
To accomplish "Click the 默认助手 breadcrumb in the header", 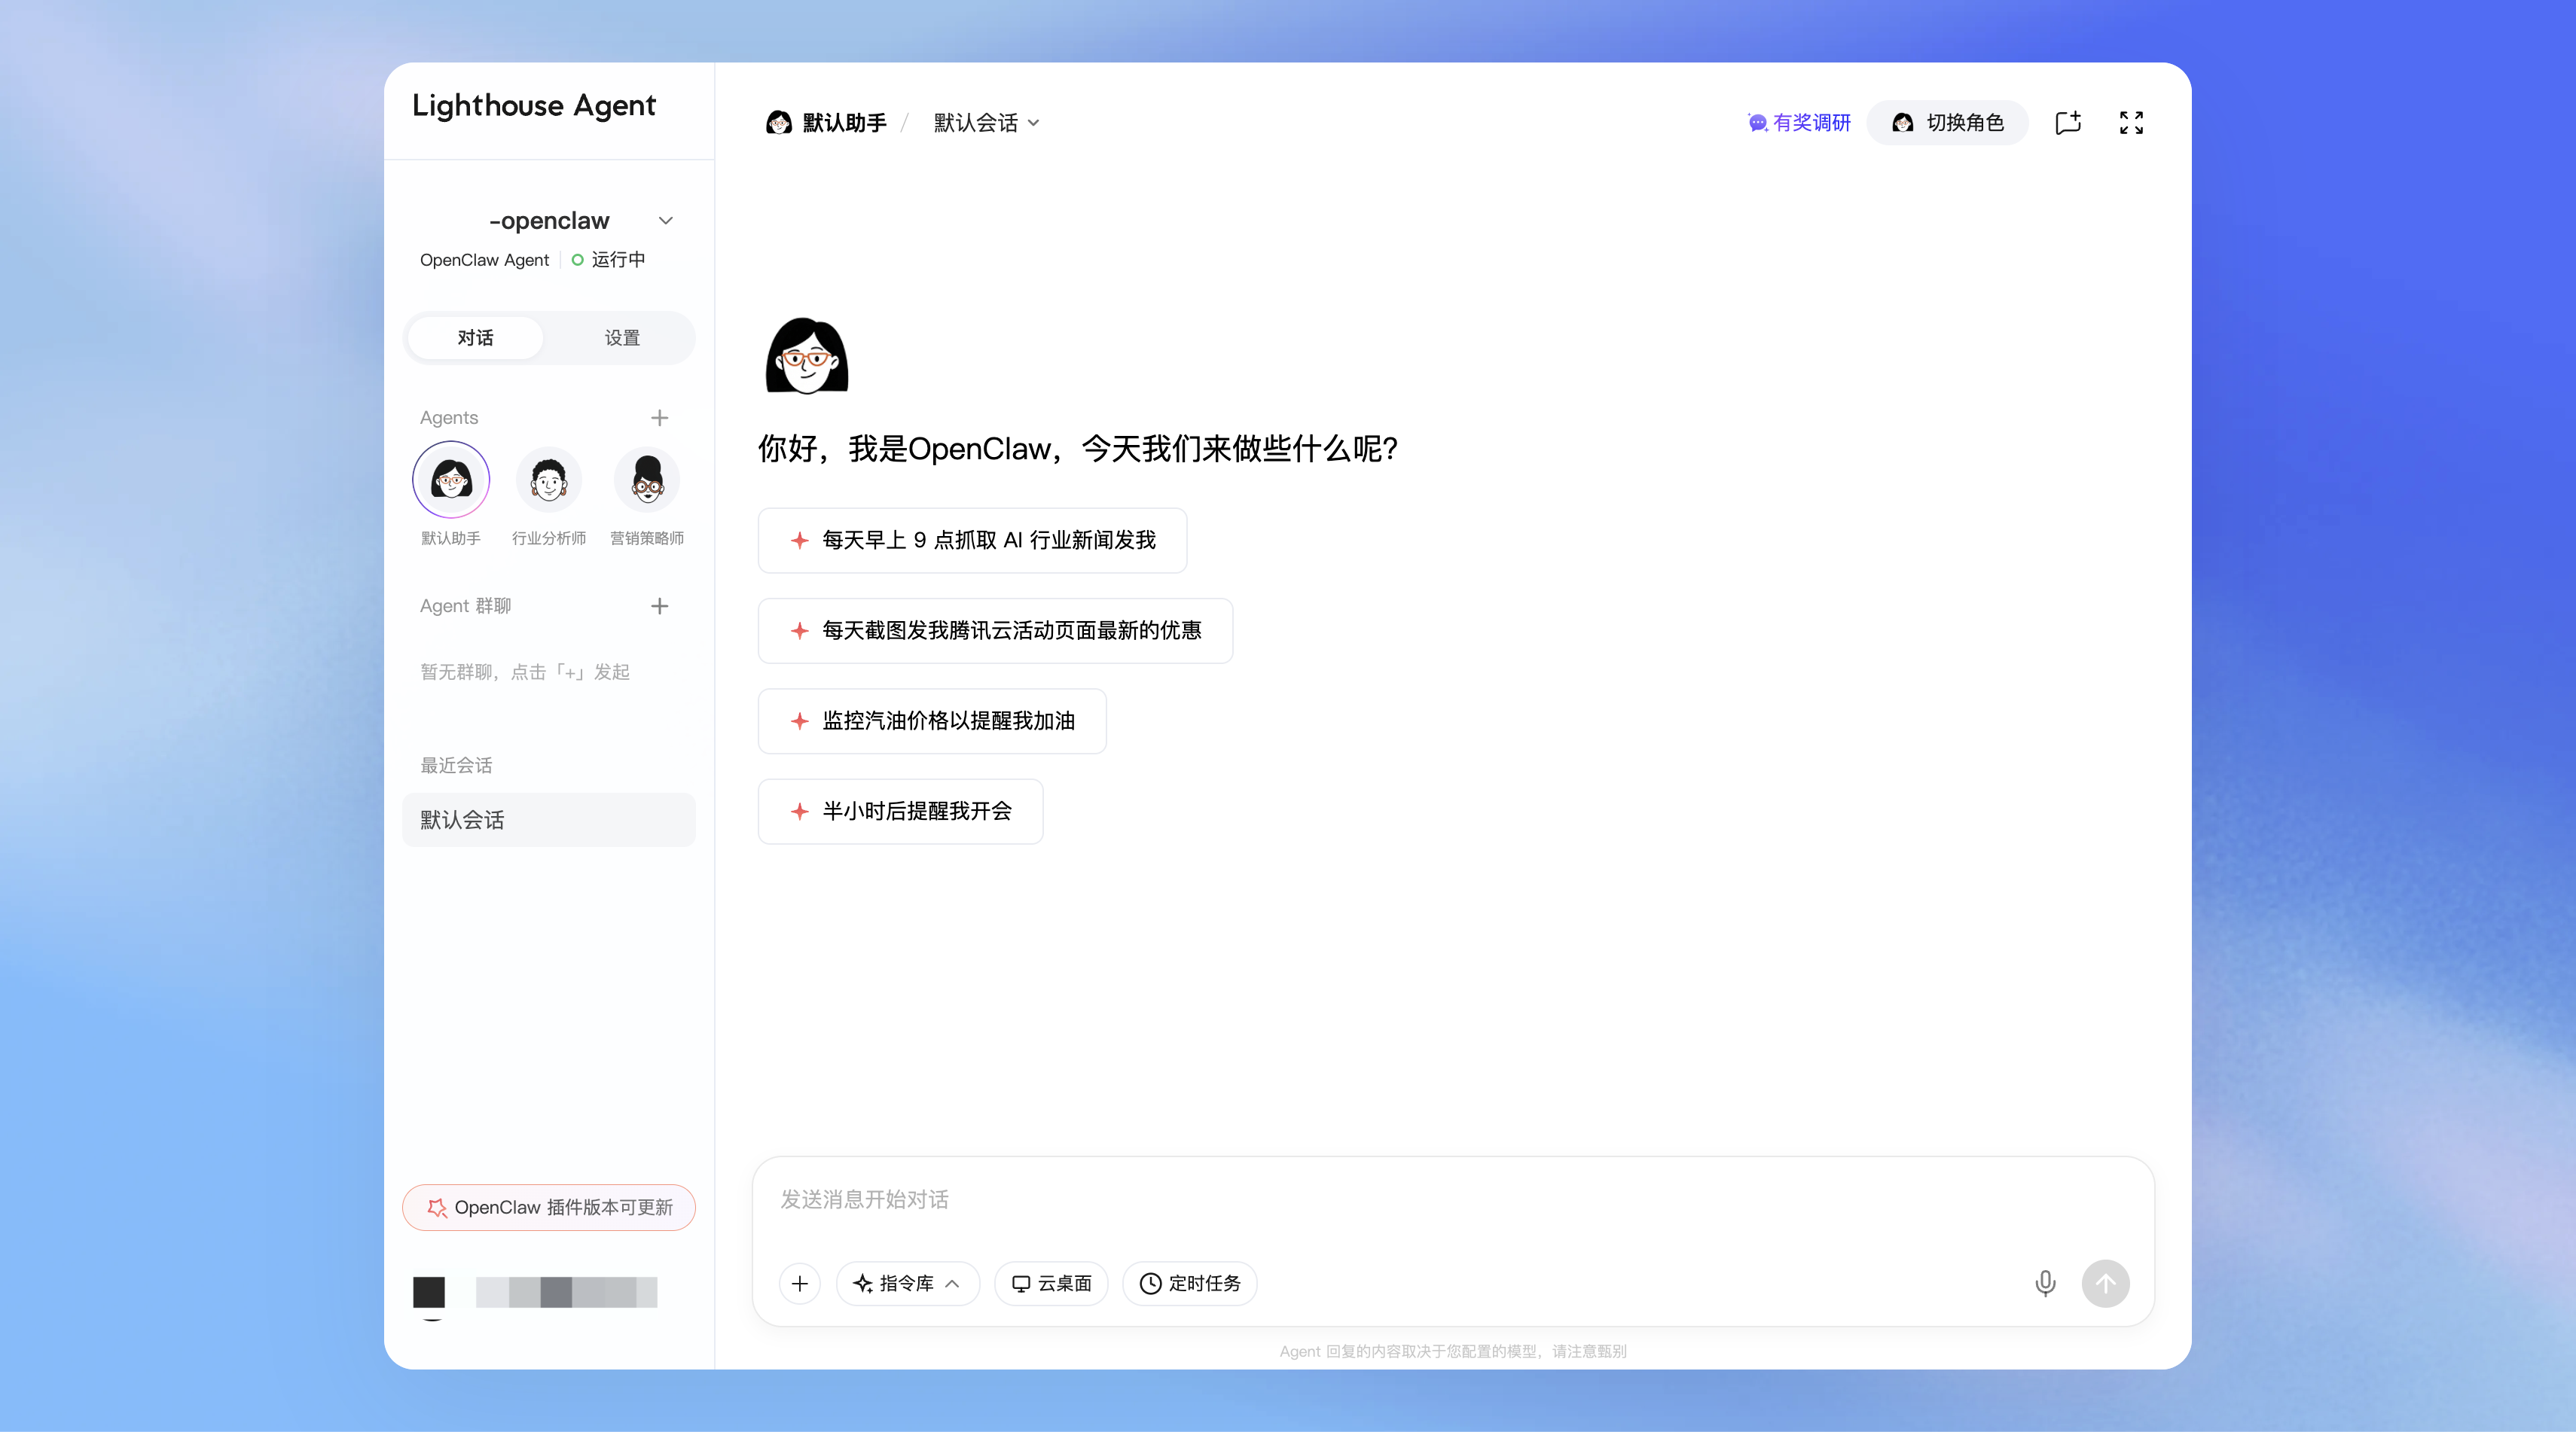I will pos(827,122).
